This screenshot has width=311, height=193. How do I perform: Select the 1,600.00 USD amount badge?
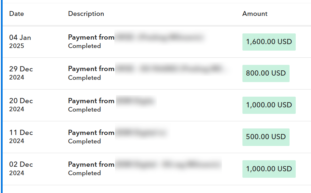(269, 42)
